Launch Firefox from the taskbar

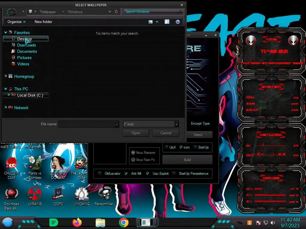(77, 222)
